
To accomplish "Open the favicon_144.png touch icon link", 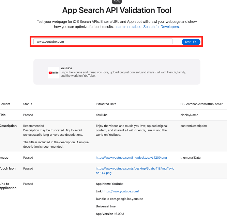I will [135, 171].
